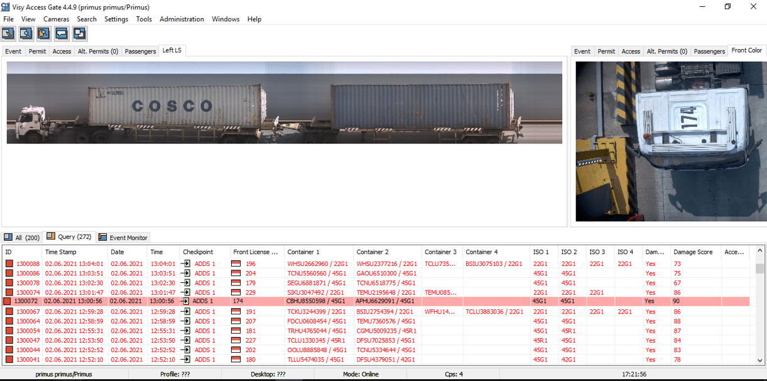Open Alt. Permits (0) tab beside Front Color

pos(666,52)
